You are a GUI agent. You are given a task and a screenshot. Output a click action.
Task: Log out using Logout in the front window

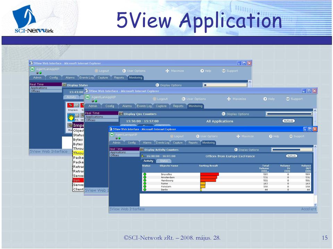pyautogui.click(x=177, y=136)
